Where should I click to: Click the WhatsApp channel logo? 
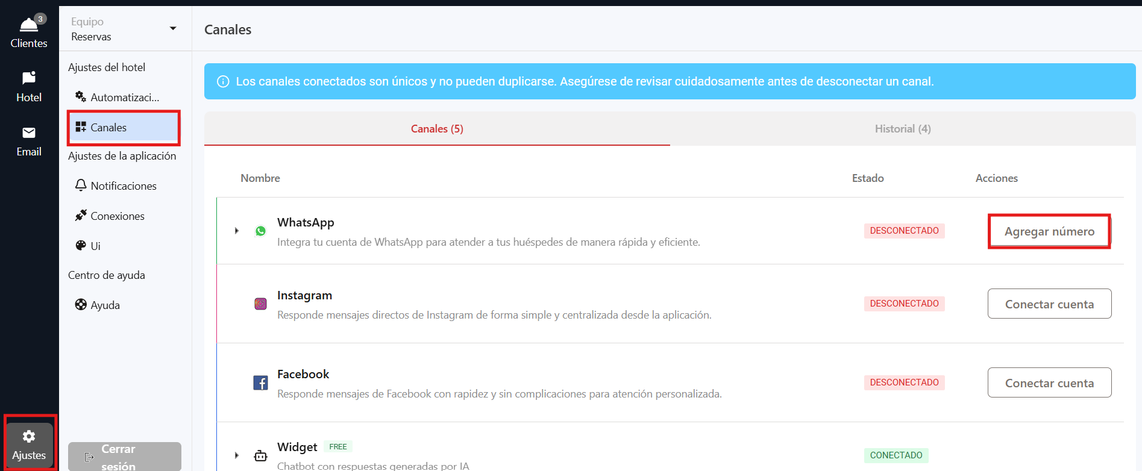tap(260, 231)
